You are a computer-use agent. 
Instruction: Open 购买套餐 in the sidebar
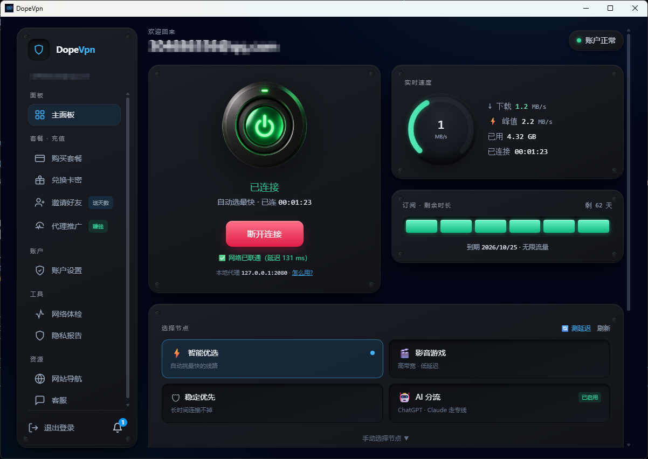tap(74, 158)
